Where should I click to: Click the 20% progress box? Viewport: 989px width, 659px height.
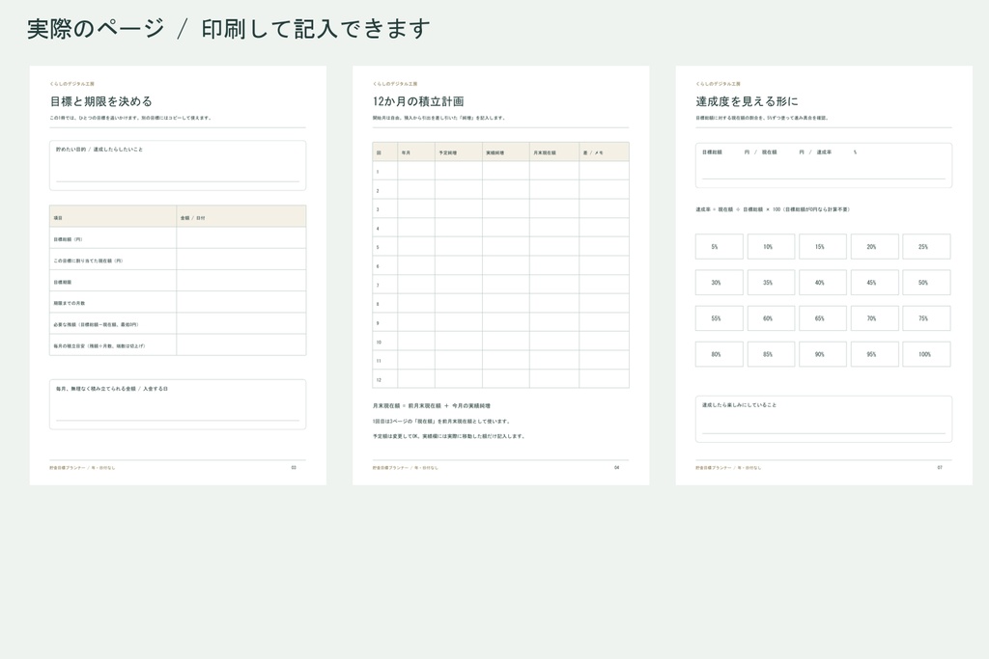pos(874,246)
